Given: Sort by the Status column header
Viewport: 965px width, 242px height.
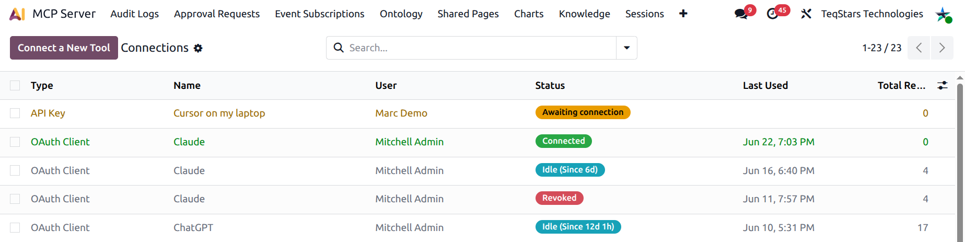Looking at the screenshot, I should 550,86.
